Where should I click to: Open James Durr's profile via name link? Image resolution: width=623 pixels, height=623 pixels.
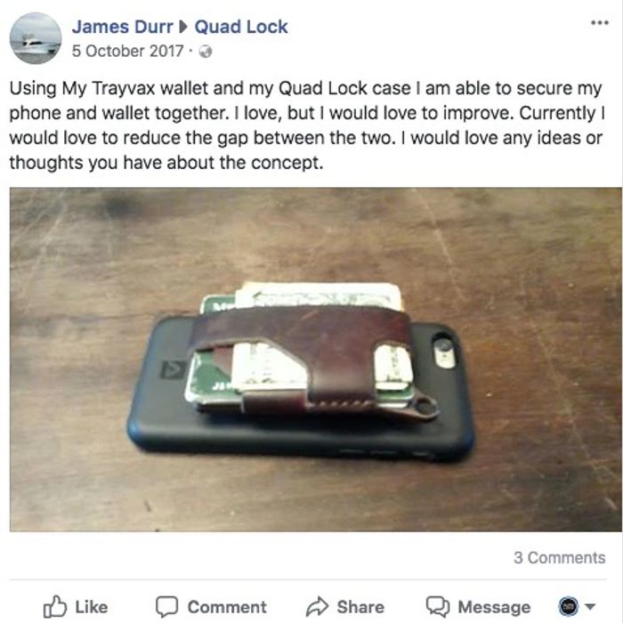(x=123, y=27)
